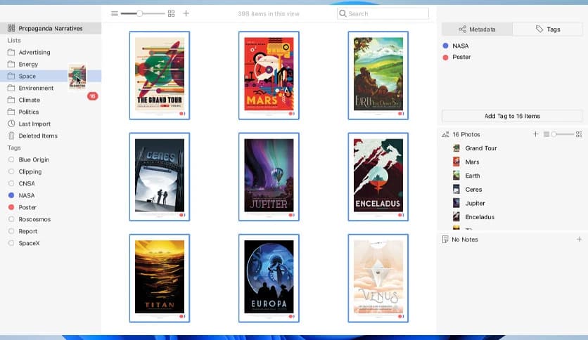
Task: Open the Advertising list folder
Action: (x=51, y=52)
